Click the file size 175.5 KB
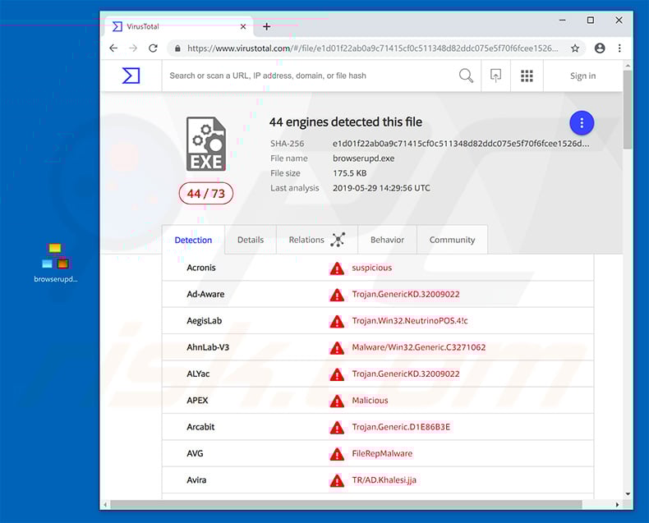 tap(349, 173)
